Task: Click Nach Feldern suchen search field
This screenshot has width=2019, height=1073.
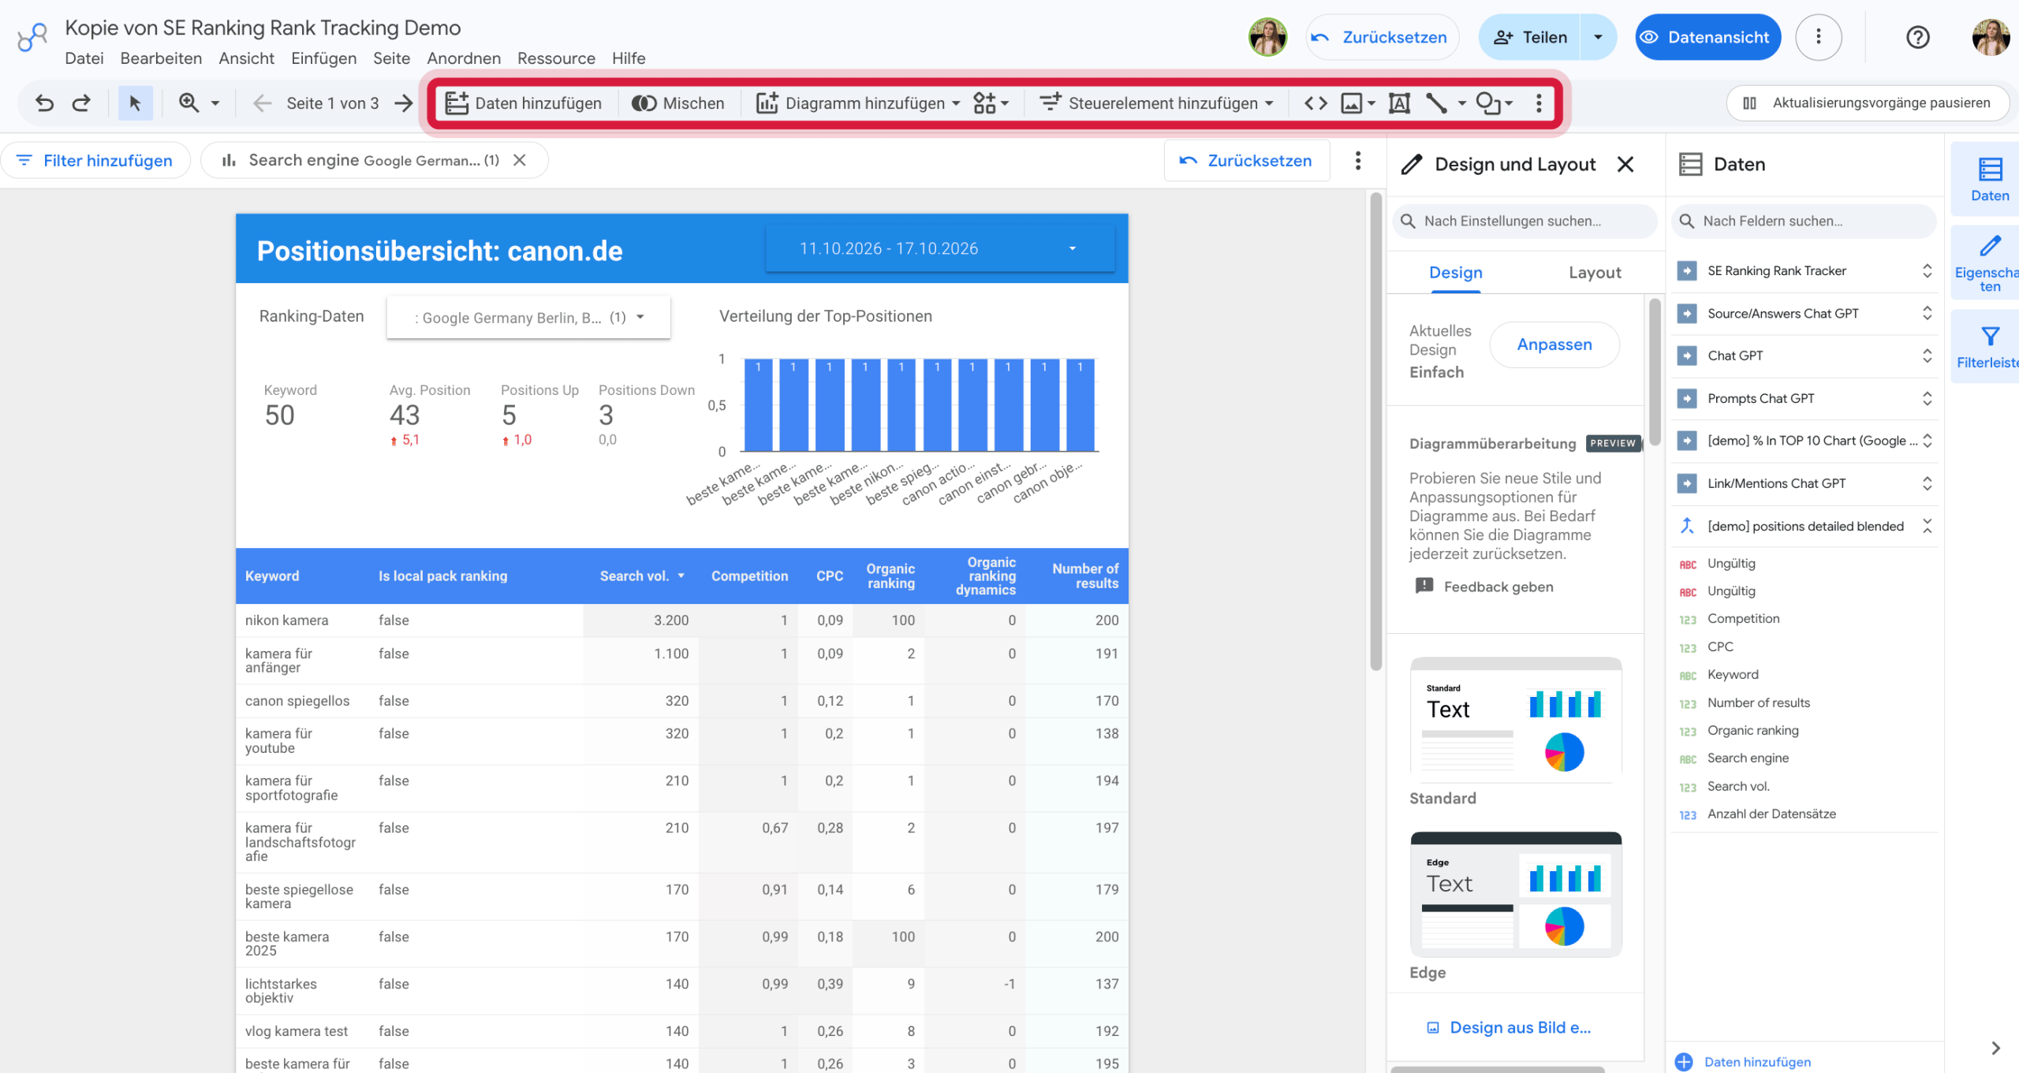Action: tap(1803, 222)
